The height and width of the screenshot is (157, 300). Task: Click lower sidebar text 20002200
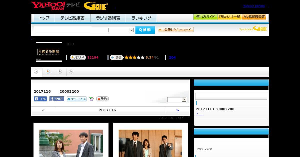pos(204,149)
